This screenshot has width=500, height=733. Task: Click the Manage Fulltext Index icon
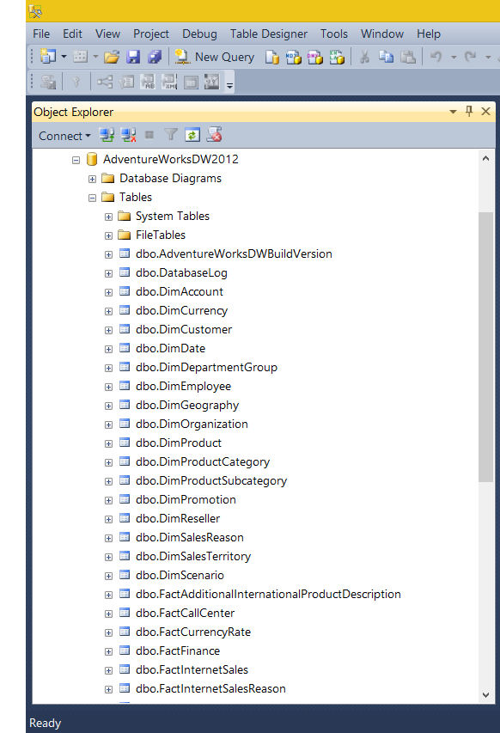(x=148, y=82)
